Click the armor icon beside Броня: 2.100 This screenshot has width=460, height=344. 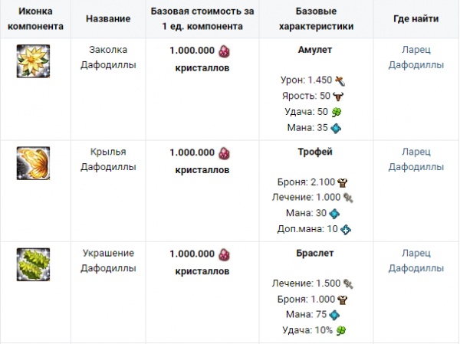pyautogui.click(x=343, y=182)
